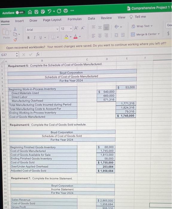Click the Orientation angled text icon

(117, 27)
